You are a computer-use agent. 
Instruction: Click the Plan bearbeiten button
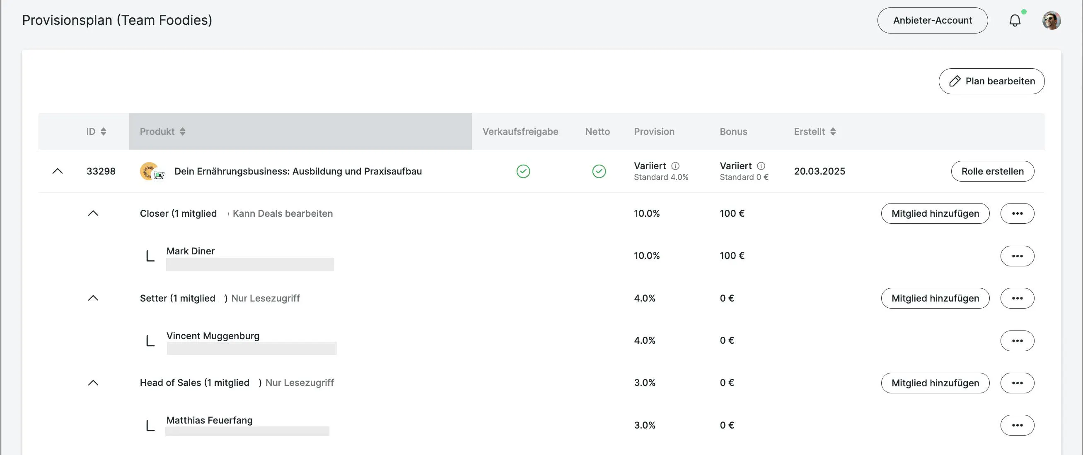click(991, 81)
